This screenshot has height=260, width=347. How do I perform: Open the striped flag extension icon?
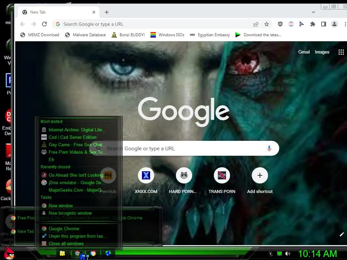click(x=291, y=24)
